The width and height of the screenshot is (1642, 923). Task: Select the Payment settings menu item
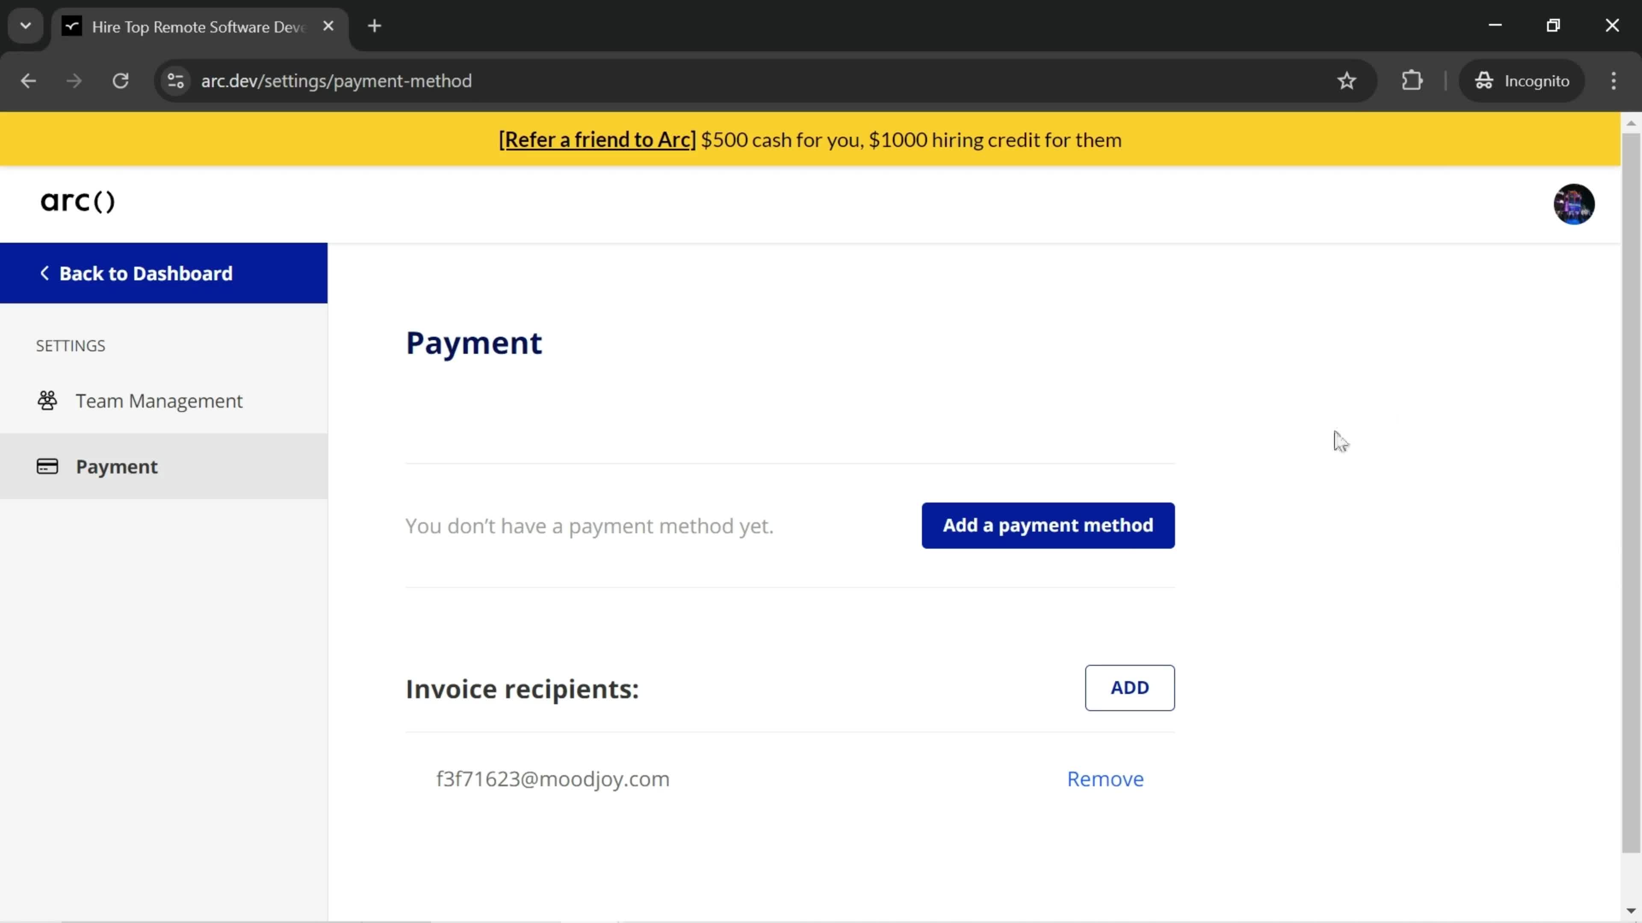(x=117, y=465)
